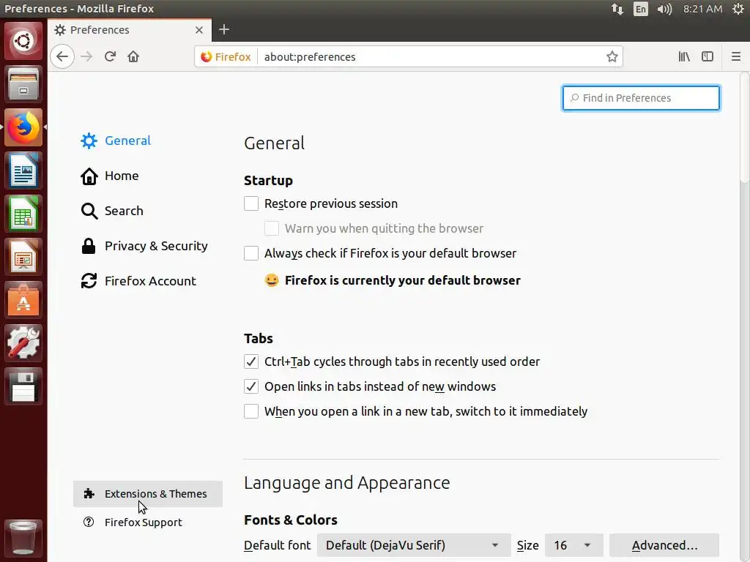Viewport: 750px width, 562px height.
Task: Open the Firefox Support link
Action: coord(133,522)
